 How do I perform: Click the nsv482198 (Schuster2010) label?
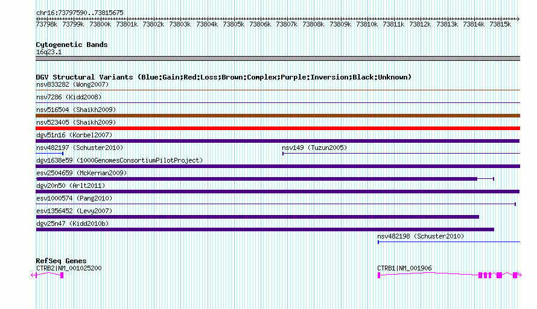pyautogui.click(x=421, y=236)
